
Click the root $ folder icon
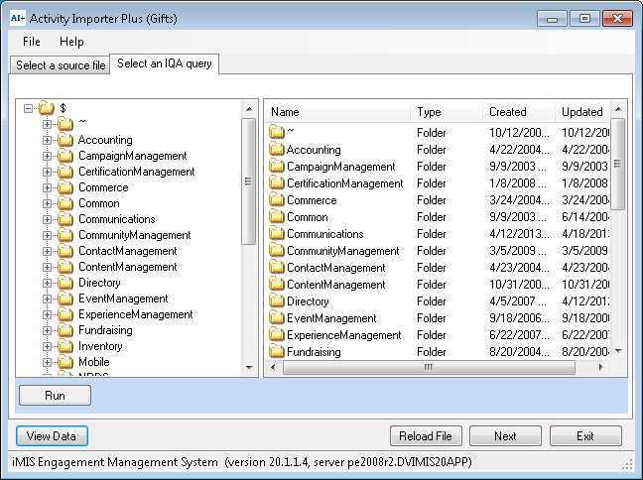pos(47,108)
